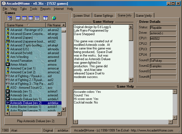Sort by File Name column header
Screen dimensions: 182x134
(54, 25)
